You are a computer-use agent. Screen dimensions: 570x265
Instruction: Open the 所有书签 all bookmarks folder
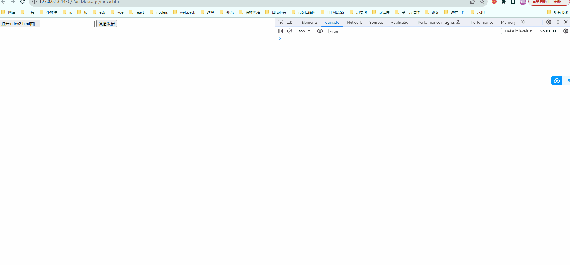(x=558, y=12)
